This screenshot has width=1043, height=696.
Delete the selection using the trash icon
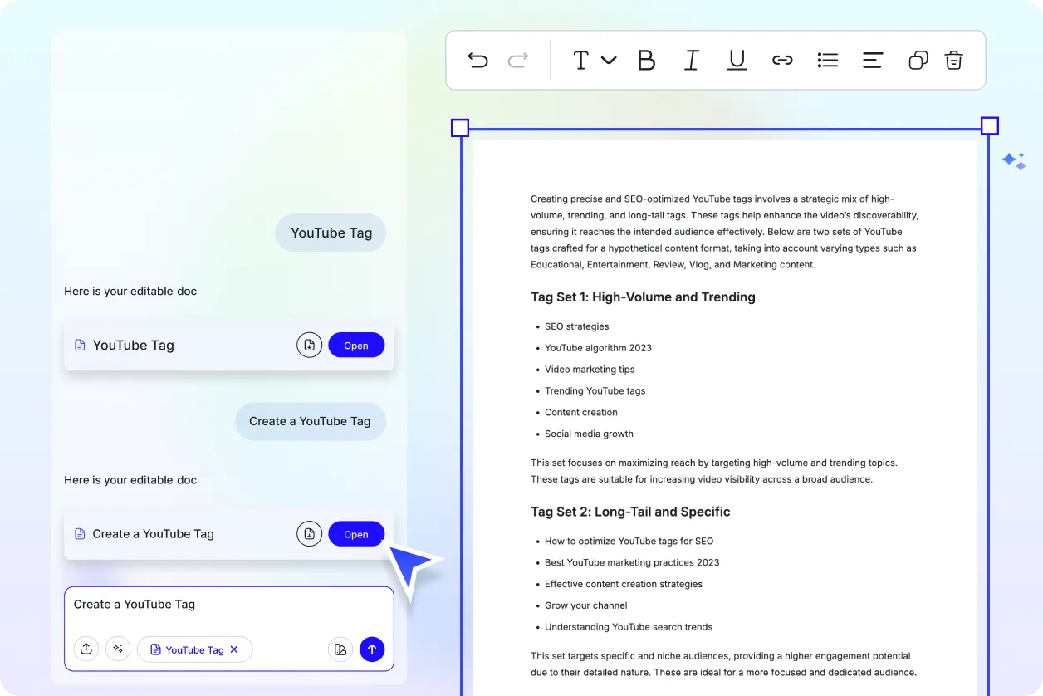click(x=954, y=60)
